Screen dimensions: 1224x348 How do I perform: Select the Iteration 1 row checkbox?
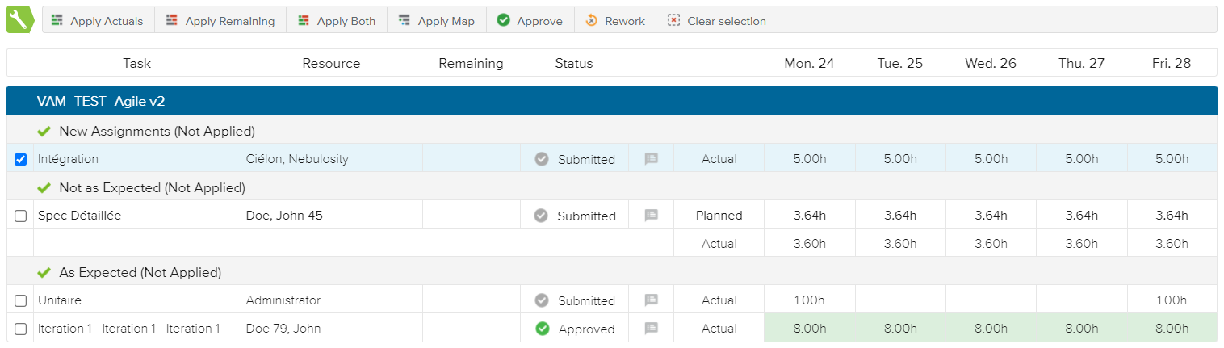[21, 329]
